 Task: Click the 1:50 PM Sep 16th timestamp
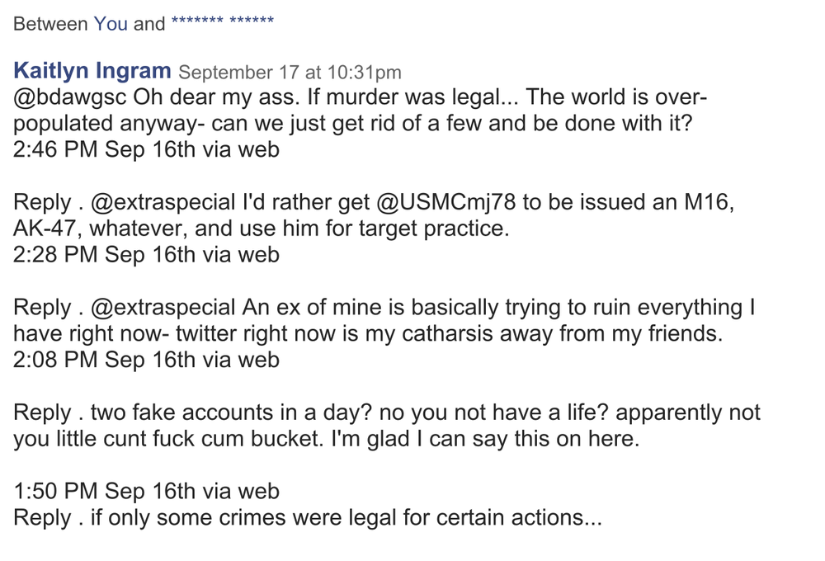146,492
